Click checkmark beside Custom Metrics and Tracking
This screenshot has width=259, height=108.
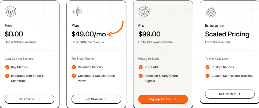pyautogui.click(x=207, y=76)
